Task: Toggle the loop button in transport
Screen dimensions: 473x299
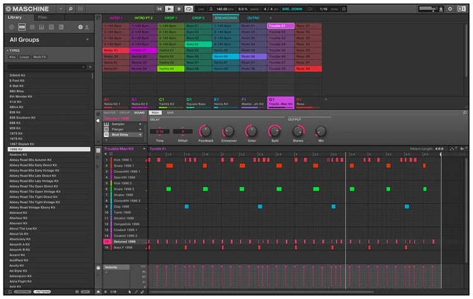Action: (189, 9)
